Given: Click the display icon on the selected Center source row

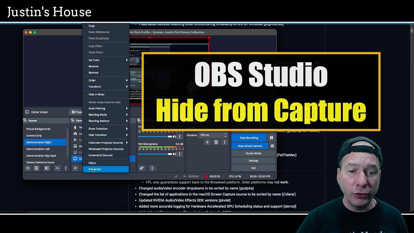Looking at the screenshot, I should click(x=75, y=159).
